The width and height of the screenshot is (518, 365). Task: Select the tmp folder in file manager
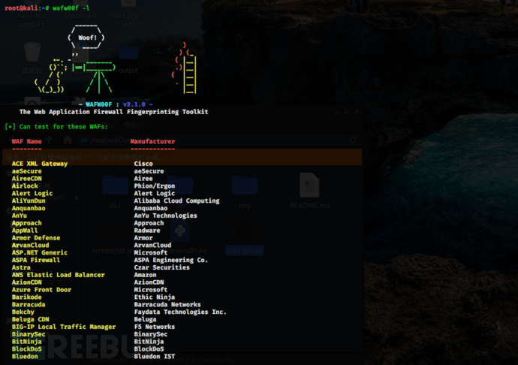(x=245, y=186)
